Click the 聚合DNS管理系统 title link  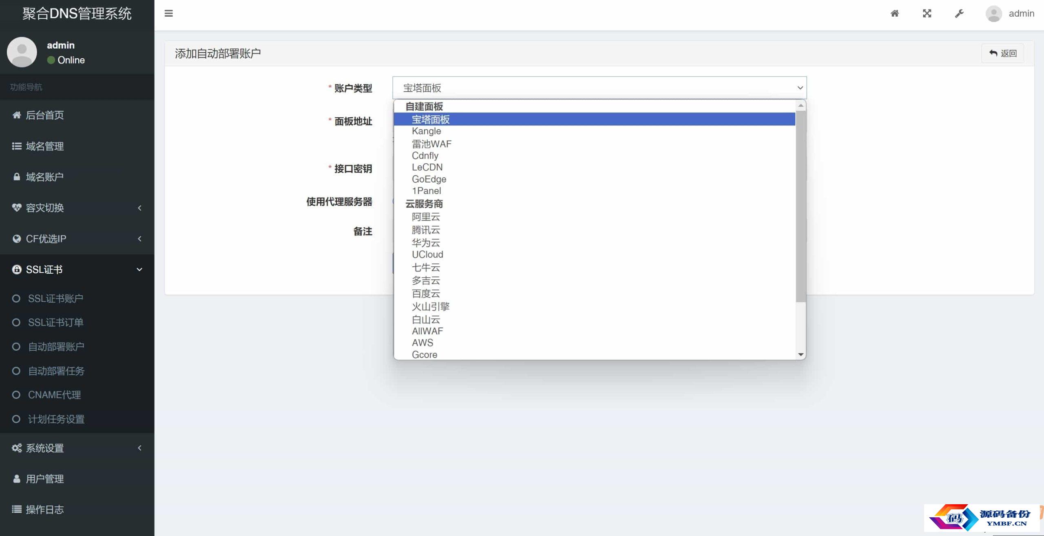click(x=77, y=13)
